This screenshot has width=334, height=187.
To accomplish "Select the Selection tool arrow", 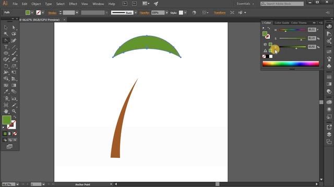I will 6,28.
